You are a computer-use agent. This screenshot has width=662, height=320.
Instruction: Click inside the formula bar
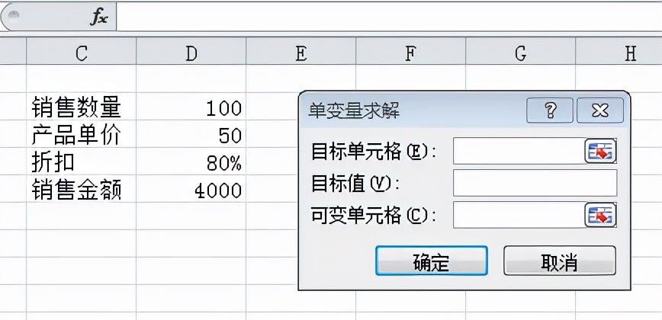point(388,18)
